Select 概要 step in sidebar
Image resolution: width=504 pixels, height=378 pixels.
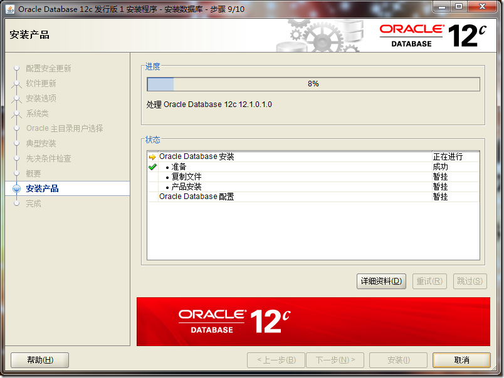(33, 173)
